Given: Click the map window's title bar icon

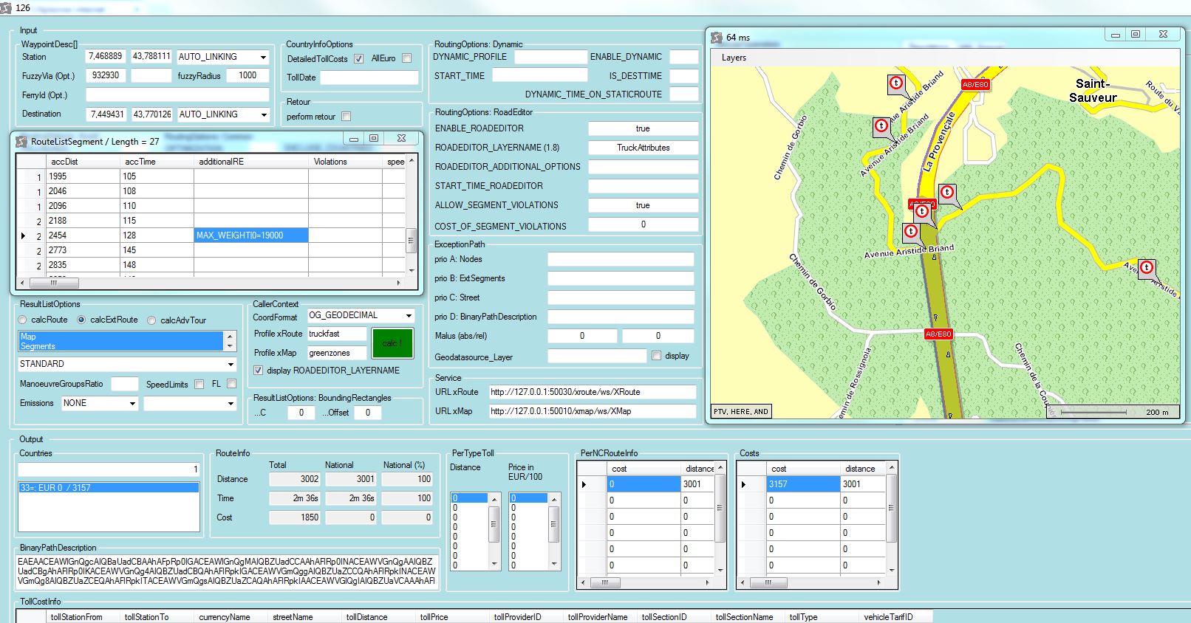Looking at the screenshot, I should coord(717,37).
